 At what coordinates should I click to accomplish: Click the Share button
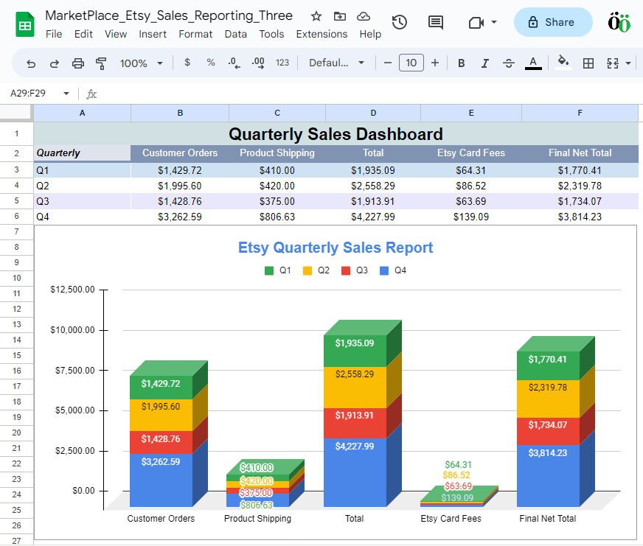tap(552, 22)
